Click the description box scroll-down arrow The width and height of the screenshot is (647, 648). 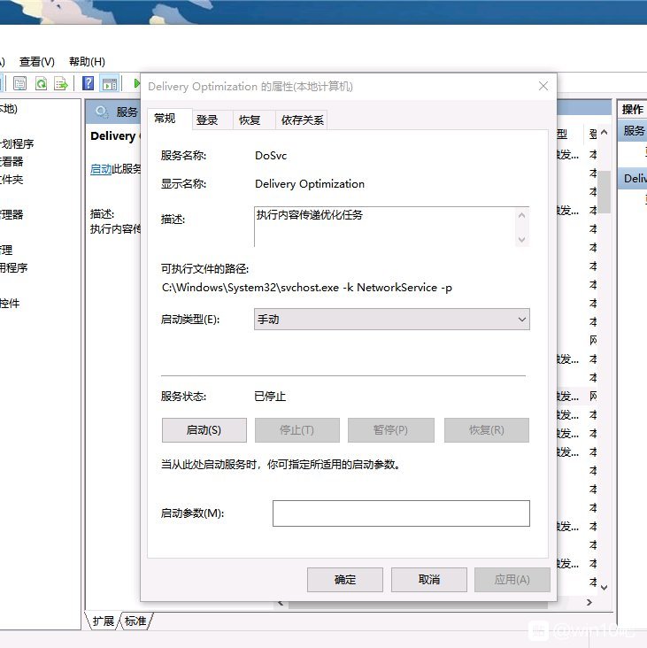pos(522,239)
